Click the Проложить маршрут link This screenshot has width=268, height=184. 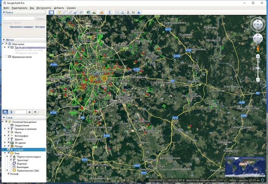point(22,27)
